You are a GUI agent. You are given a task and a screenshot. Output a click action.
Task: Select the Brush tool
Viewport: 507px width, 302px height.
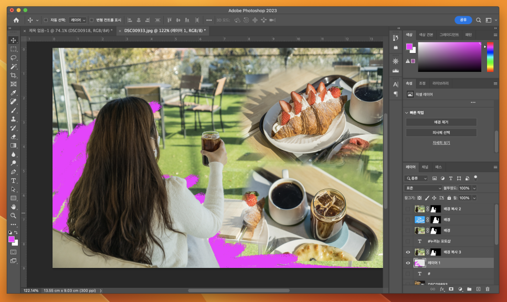(13, 111)
